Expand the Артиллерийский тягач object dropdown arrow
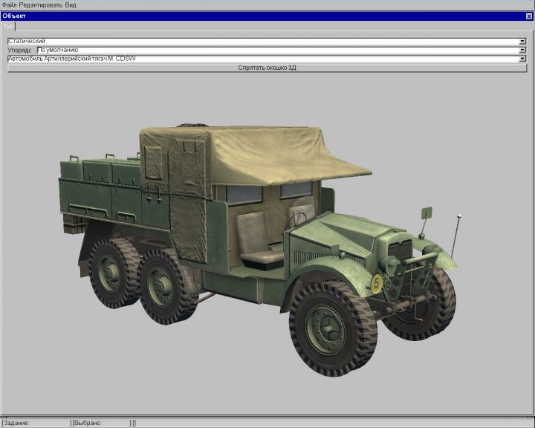535x428 pixels. coord(522,59)
